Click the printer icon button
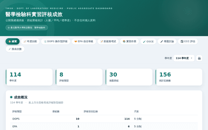Viewport: 208px width, 130px height. [x=199, y=58]
